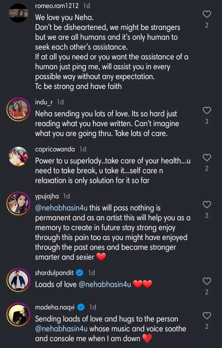
Task: Like capricowanda's comment about self care
Action: pos(207,158)
